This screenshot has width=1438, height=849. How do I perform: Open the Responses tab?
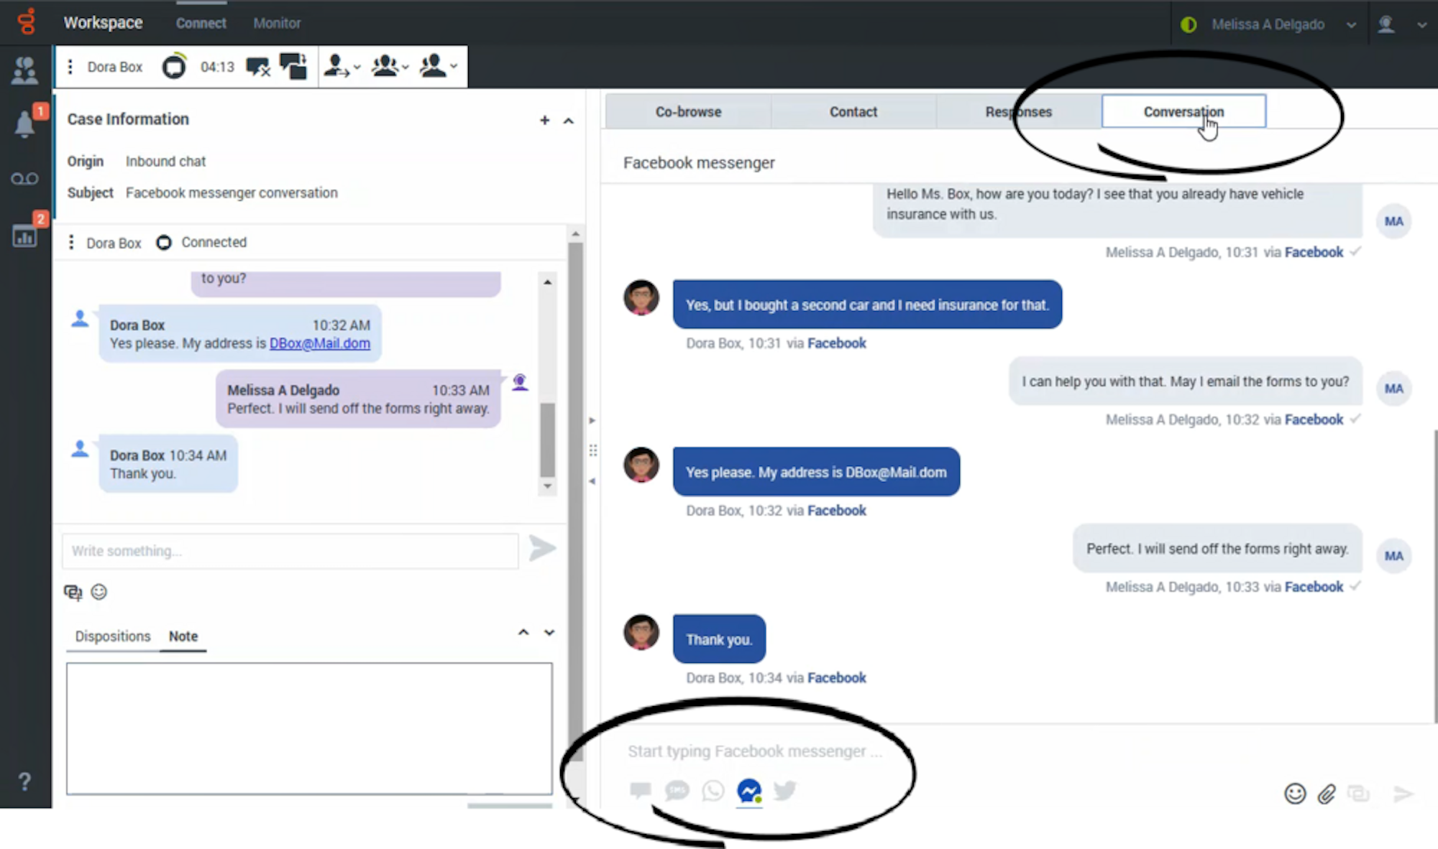point(1018,111)
